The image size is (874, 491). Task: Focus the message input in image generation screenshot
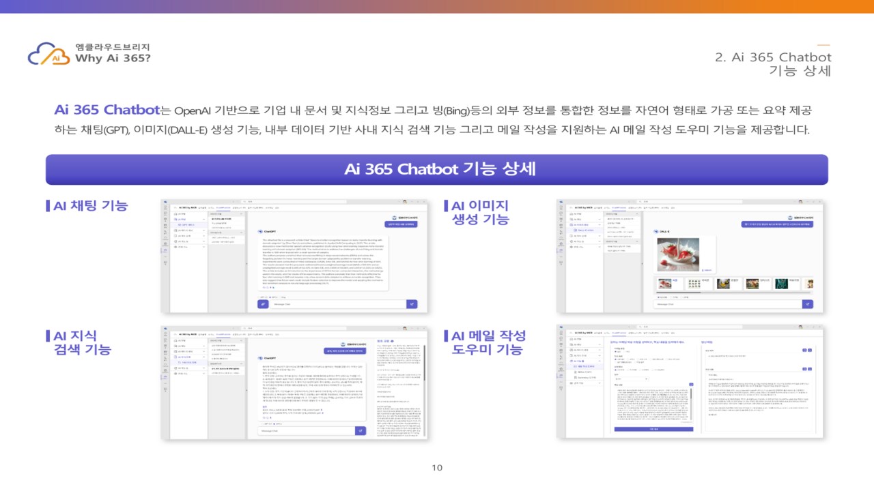tap(727, 304)
